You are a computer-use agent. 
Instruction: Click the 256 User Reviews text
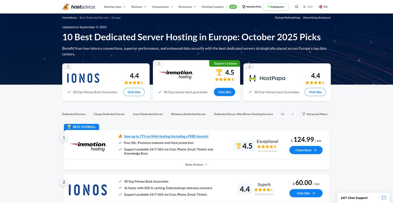point(267,151)
